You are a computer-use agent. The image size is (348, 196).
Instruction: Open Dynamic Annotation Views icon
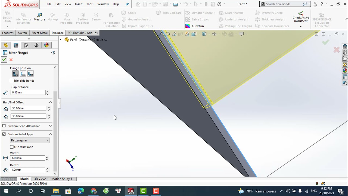point(187,34)
